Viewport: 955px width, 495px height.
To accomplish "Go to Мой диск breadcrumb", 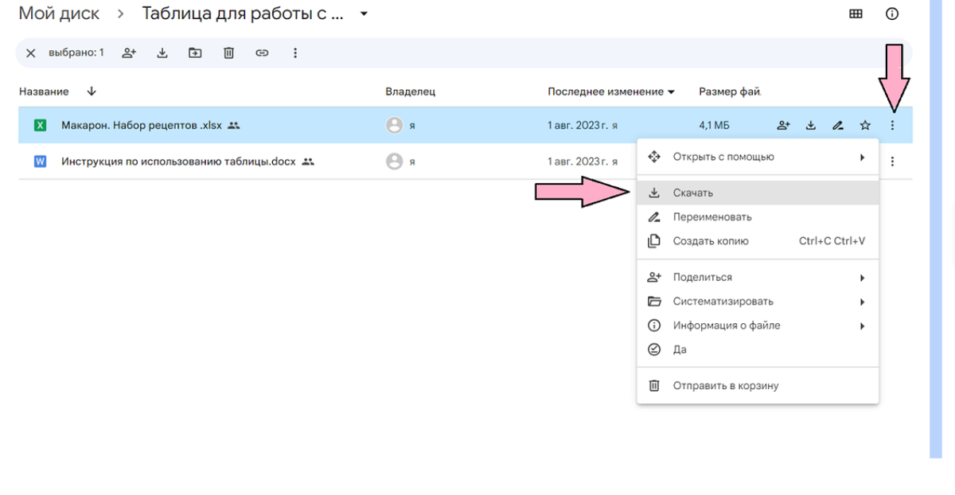I will coord(59,14).
